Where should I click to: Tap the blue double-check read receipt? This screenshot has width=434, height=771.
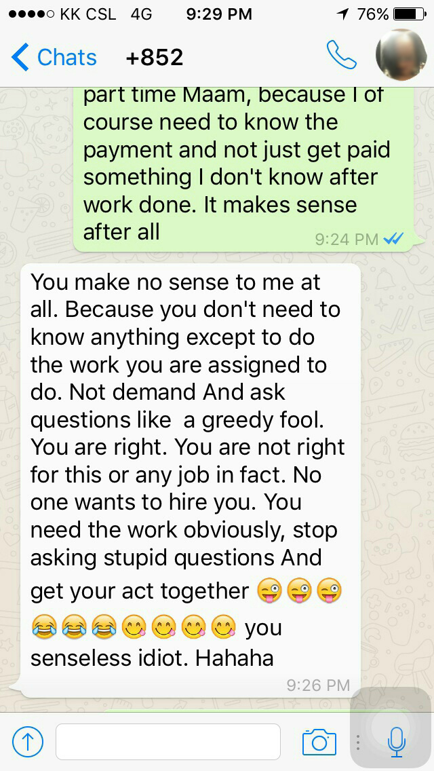pos(393,239)
